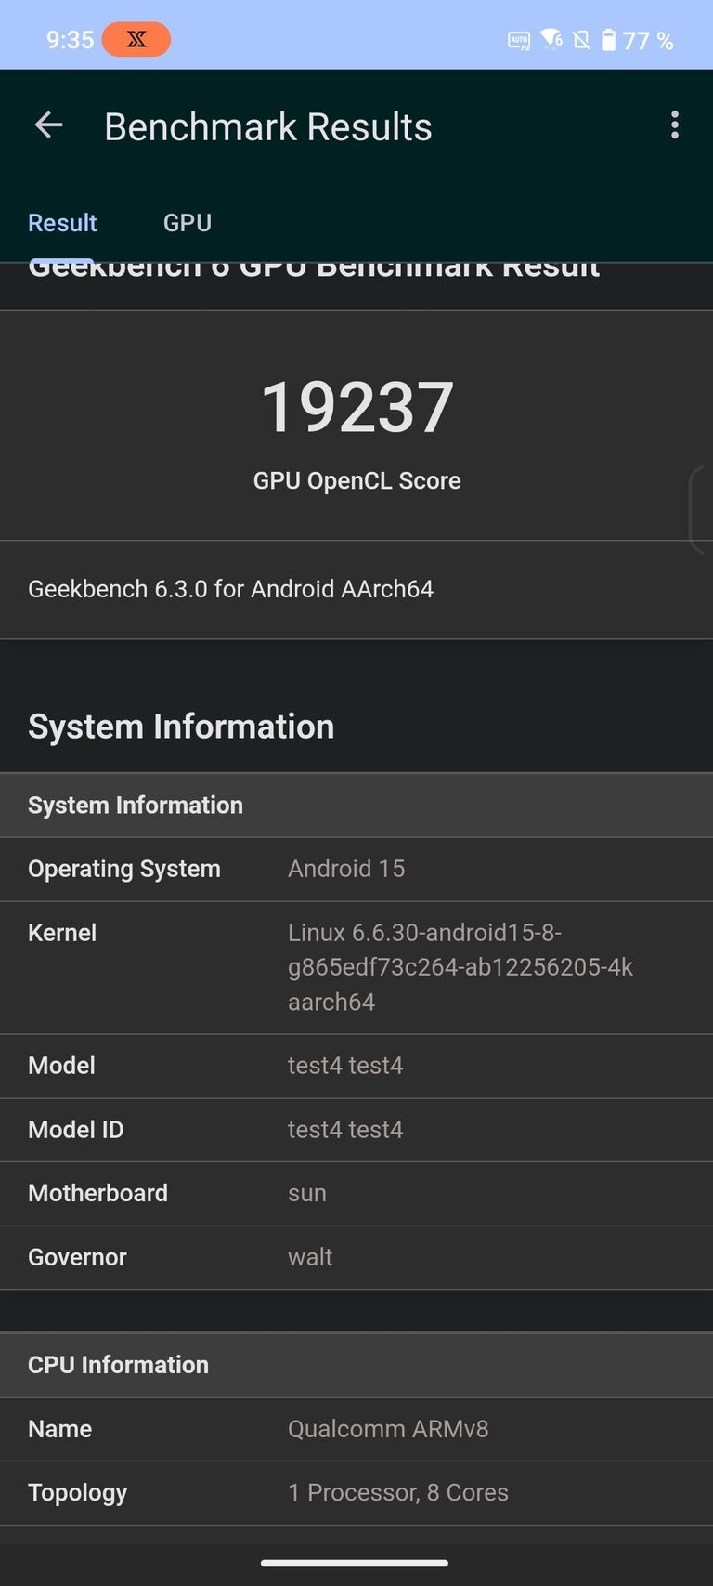Tap the GPU OpenCL Score value 19237
Image resolution: width=713 pixels, height=1586 pixels.
pos(356,403)
